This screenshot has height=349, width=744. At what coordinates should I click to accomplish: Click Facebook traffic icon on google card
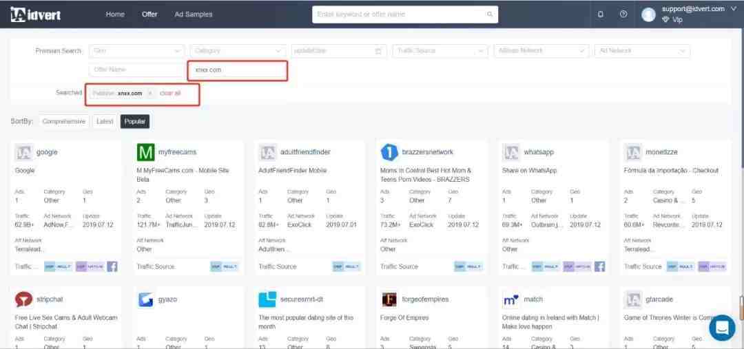pos(112,266)
